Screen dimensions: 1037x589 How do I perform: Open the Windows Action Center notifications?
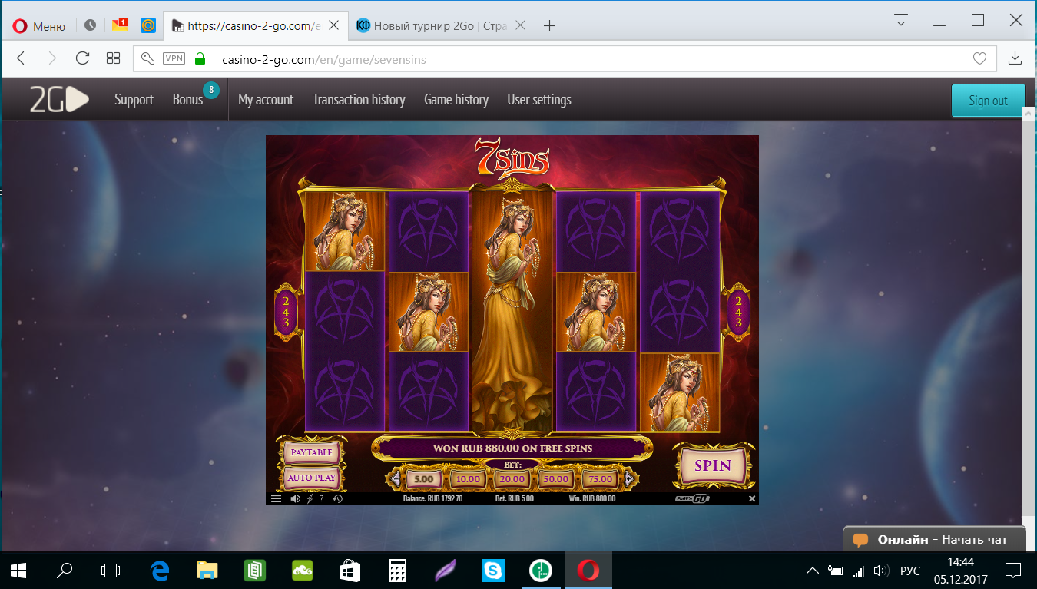(1013, 571)
